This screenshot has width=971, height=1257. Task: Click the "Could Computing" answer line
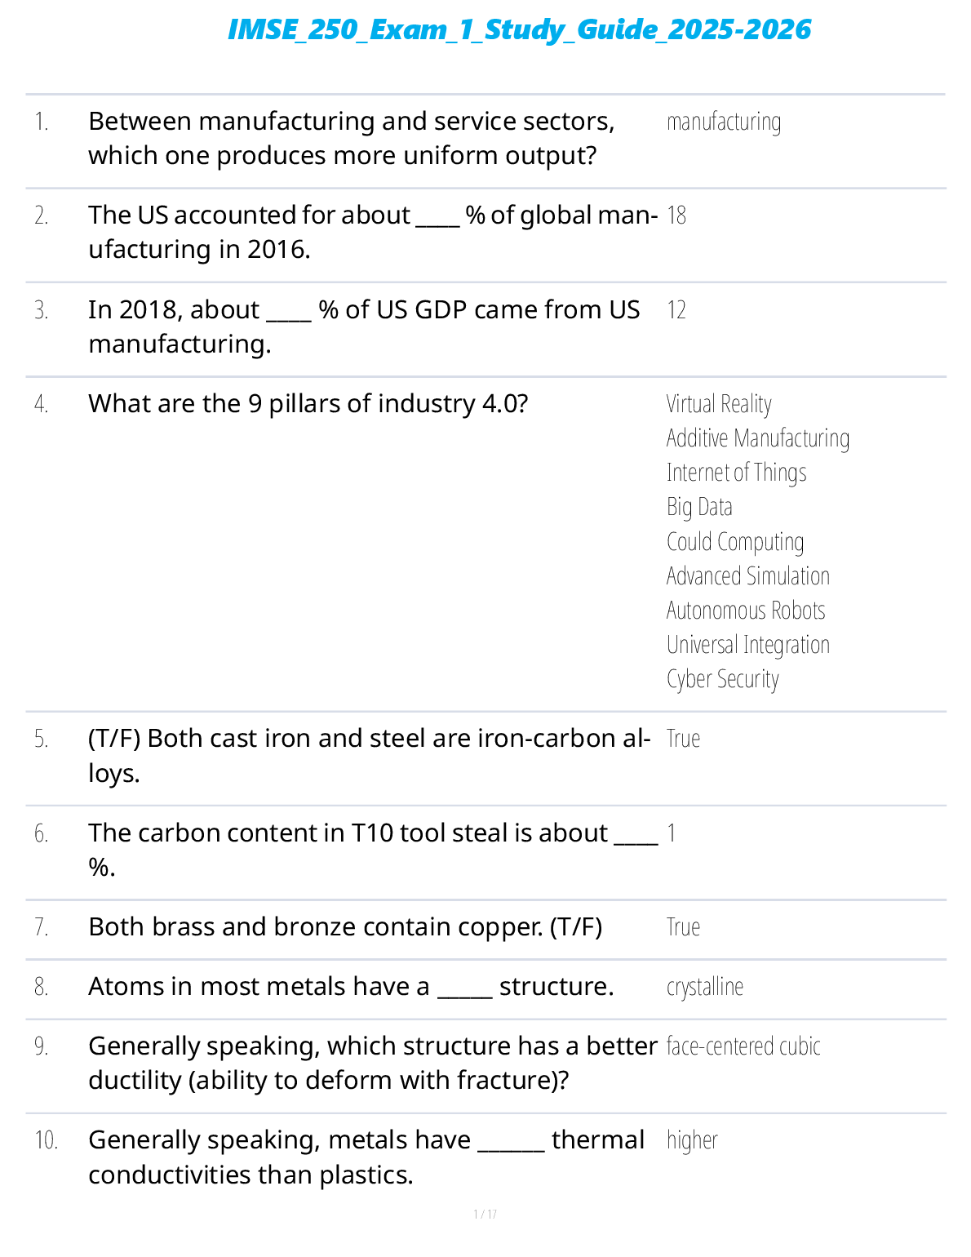735,542
